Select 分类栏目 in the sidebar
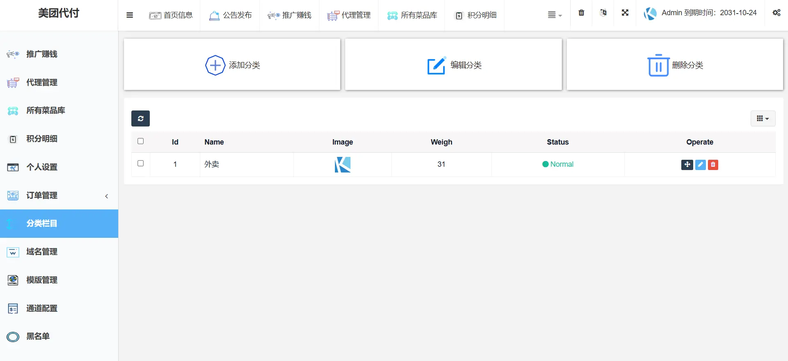 click(59, 223)
